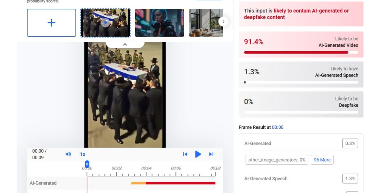Viewport: 371px width, 193px height.
Task: Click the other_image_generators: 0% tag
Action: [277, 160]
